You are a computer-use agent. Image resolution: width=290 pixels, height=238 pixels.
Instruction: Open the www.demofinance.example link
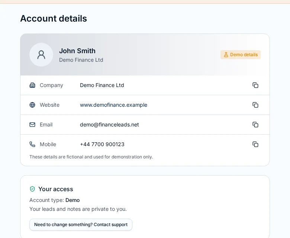pos(113,105)
